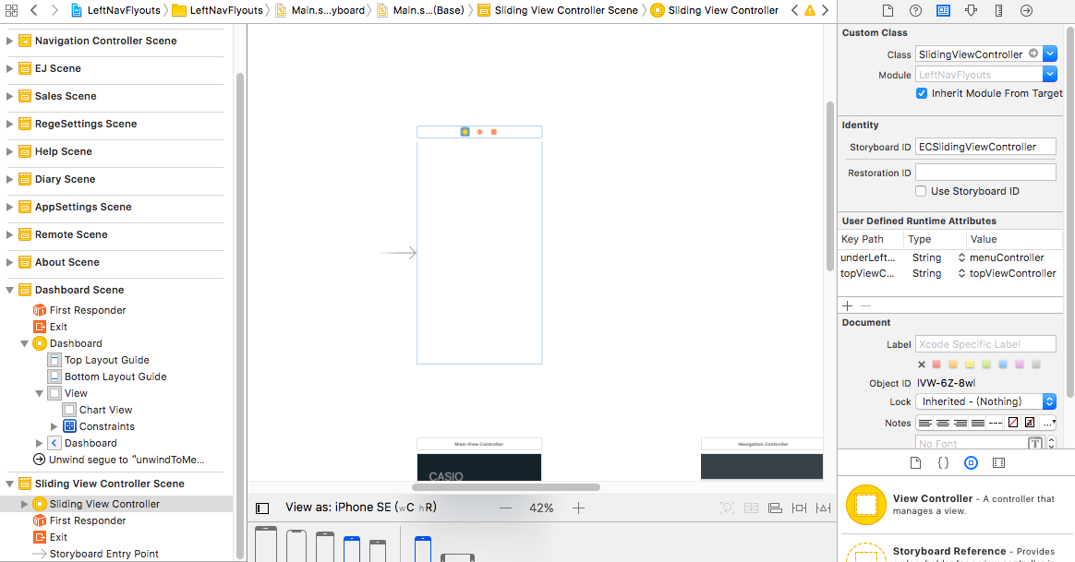Open the Size inspector ruler icon

pyautogui.click(x=998, y=11)
